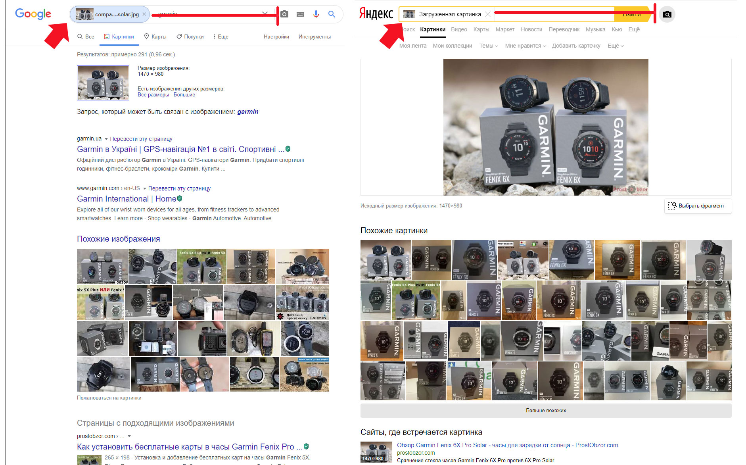This screenshot has width=746, height=465.
Task: Start Google voice search microphone
Action: (316, 14)
